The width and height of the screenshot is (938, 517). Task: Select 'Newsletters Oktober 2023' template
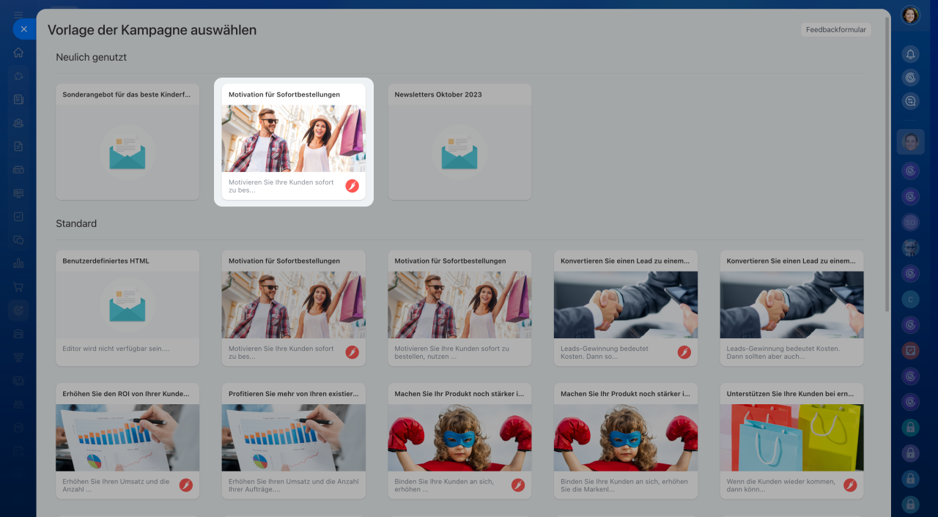(x=459, y=141)
